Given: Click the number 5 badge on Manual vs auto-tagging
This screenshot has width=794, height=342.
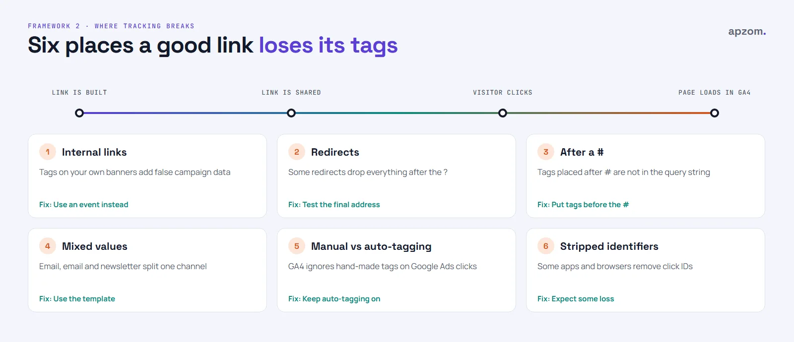Looking at the screenshot, I should click(x=297, y=246).
